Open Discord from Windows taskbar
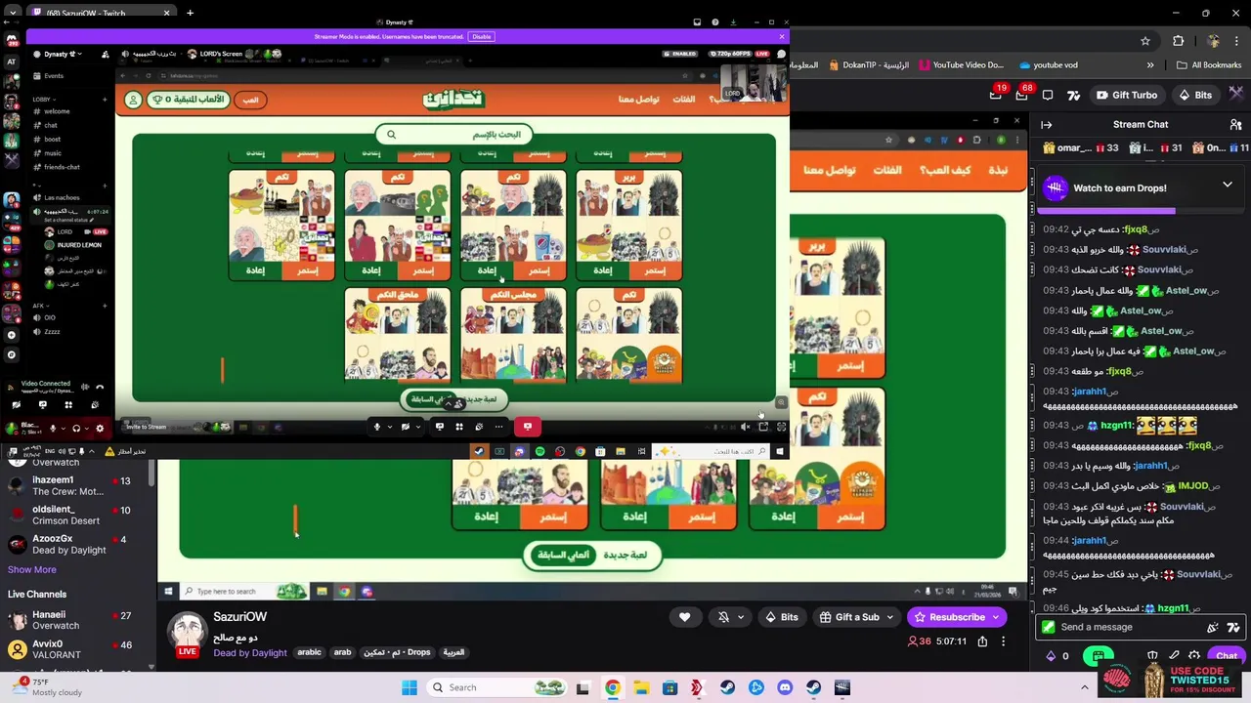 click(785, 687)
